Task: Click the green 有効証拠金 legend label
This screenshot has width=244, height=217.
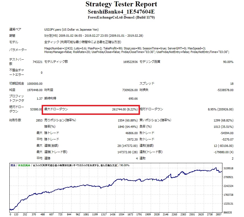Action: tap(24, 165)
